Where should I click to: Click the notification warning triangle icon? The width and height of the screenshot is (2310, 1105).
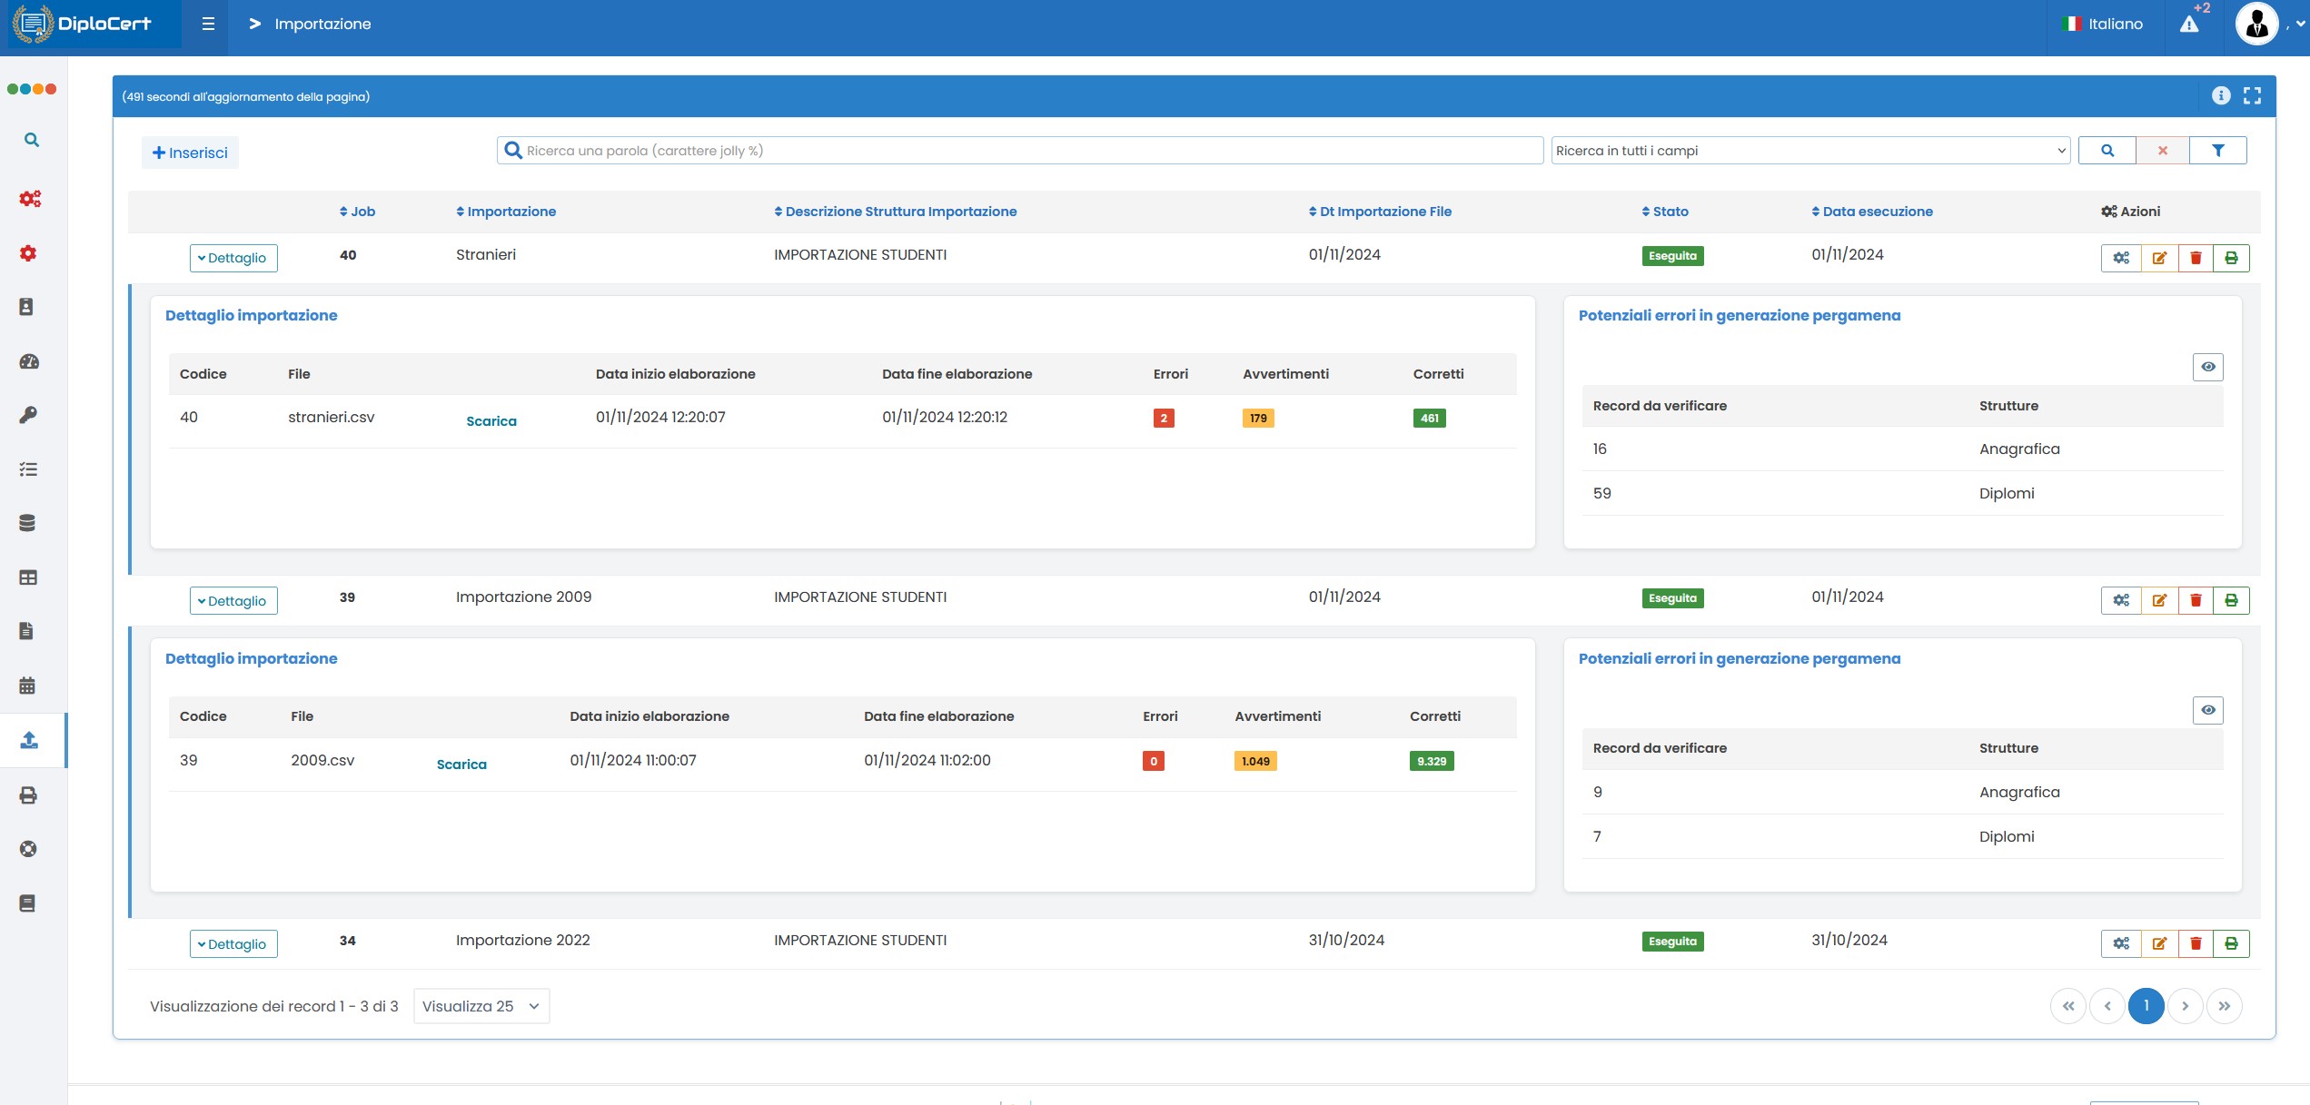pyautogui.click(x=2189, y=25)
